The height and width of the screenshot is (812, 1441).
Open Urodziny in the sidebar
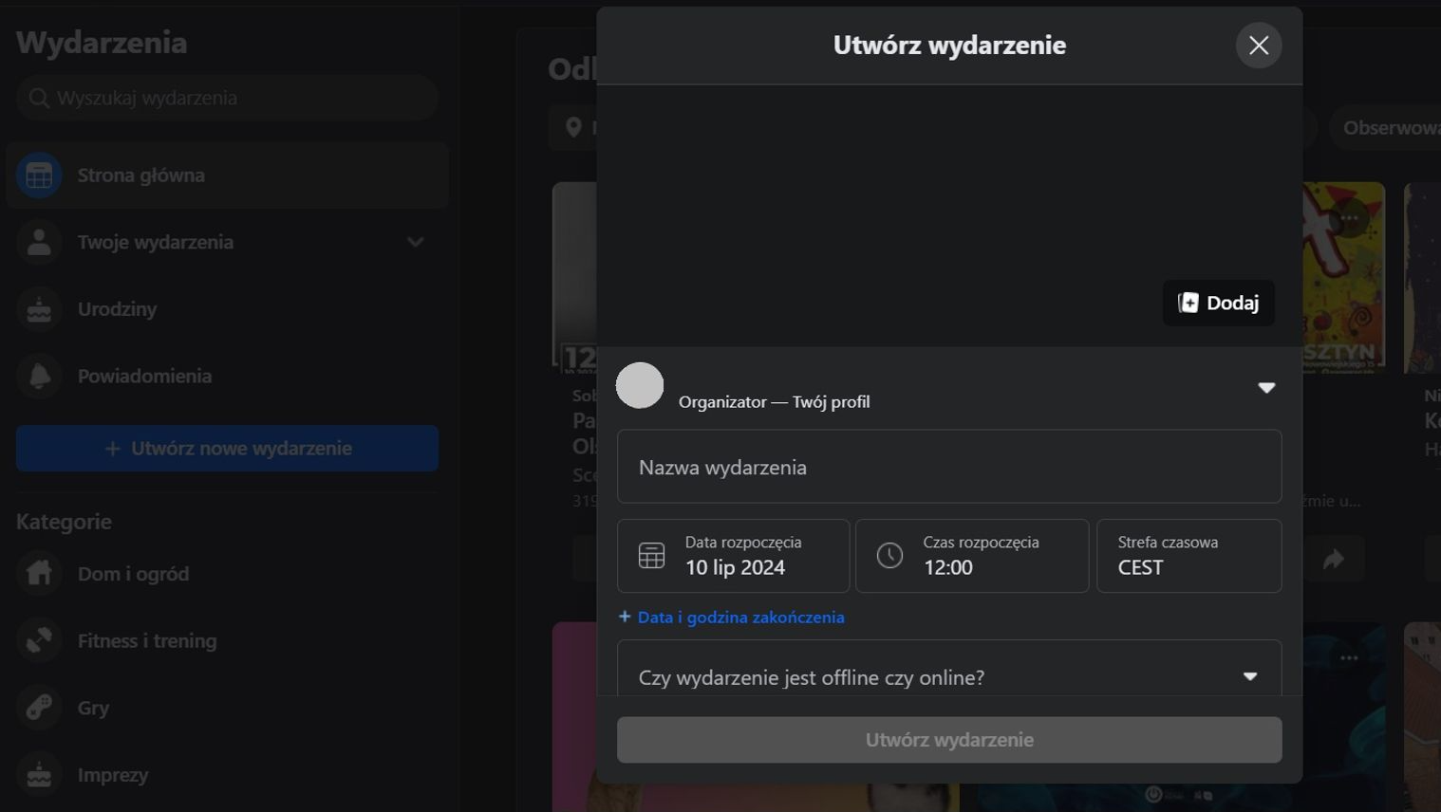[227, 309]
